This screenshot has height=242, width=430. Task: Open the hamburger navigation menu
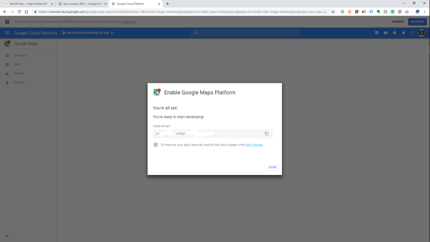[x=7, y=33]
